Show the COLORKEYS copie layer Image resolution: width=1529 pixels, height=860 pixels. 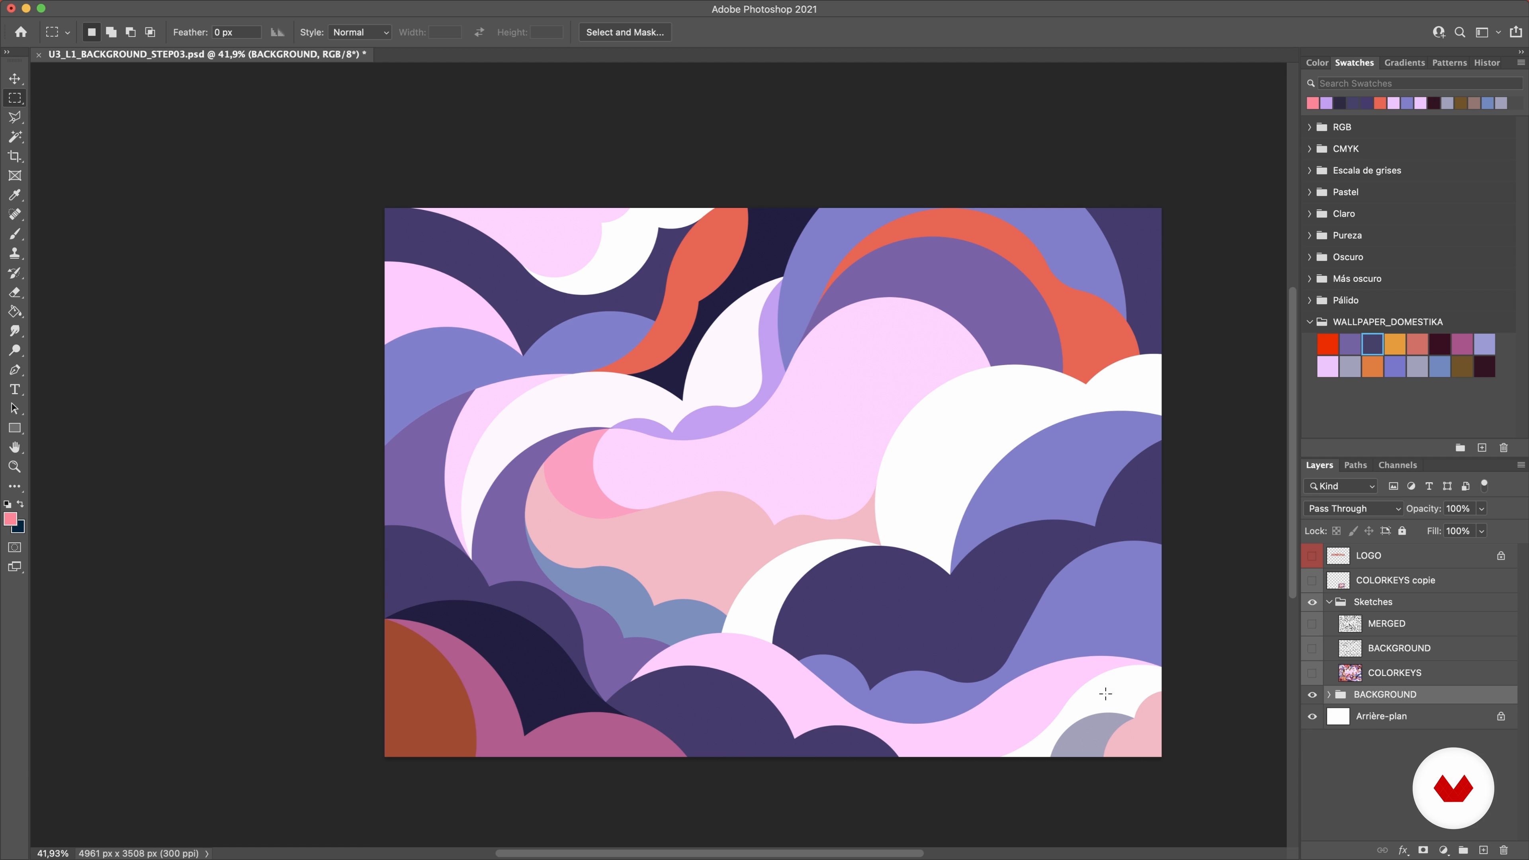[1312, 580]
